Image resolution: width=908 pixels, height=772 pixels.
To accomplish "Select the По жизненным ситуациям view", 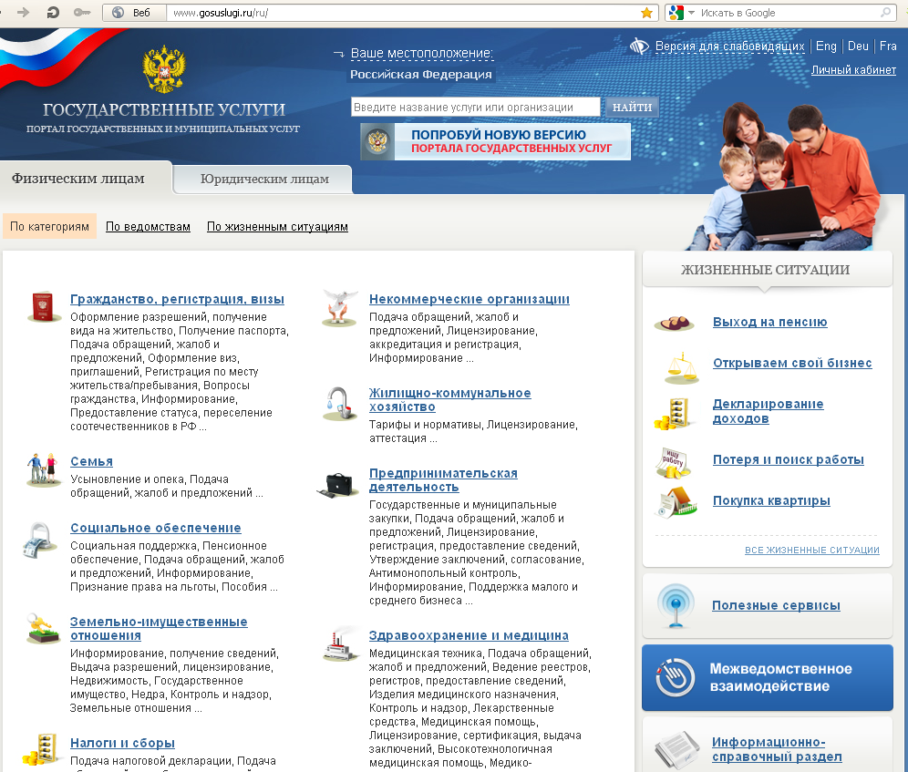I will click(x=277, y=226).
